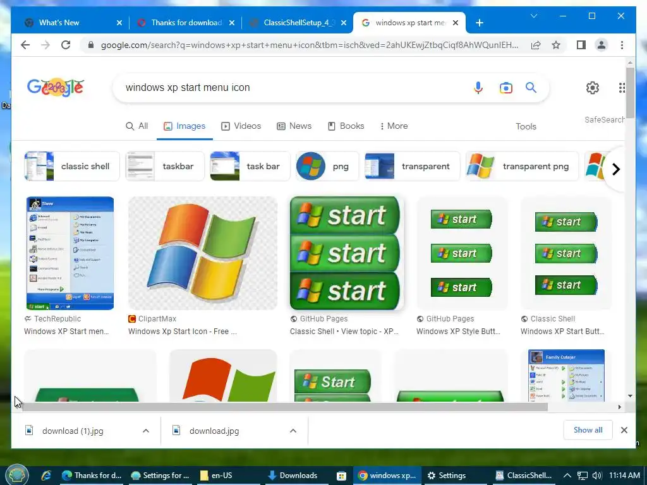The height and width of the screenshot is (485, 647).
Task: Open the Chrome profile avatar
Action: [x=602, y=45]
